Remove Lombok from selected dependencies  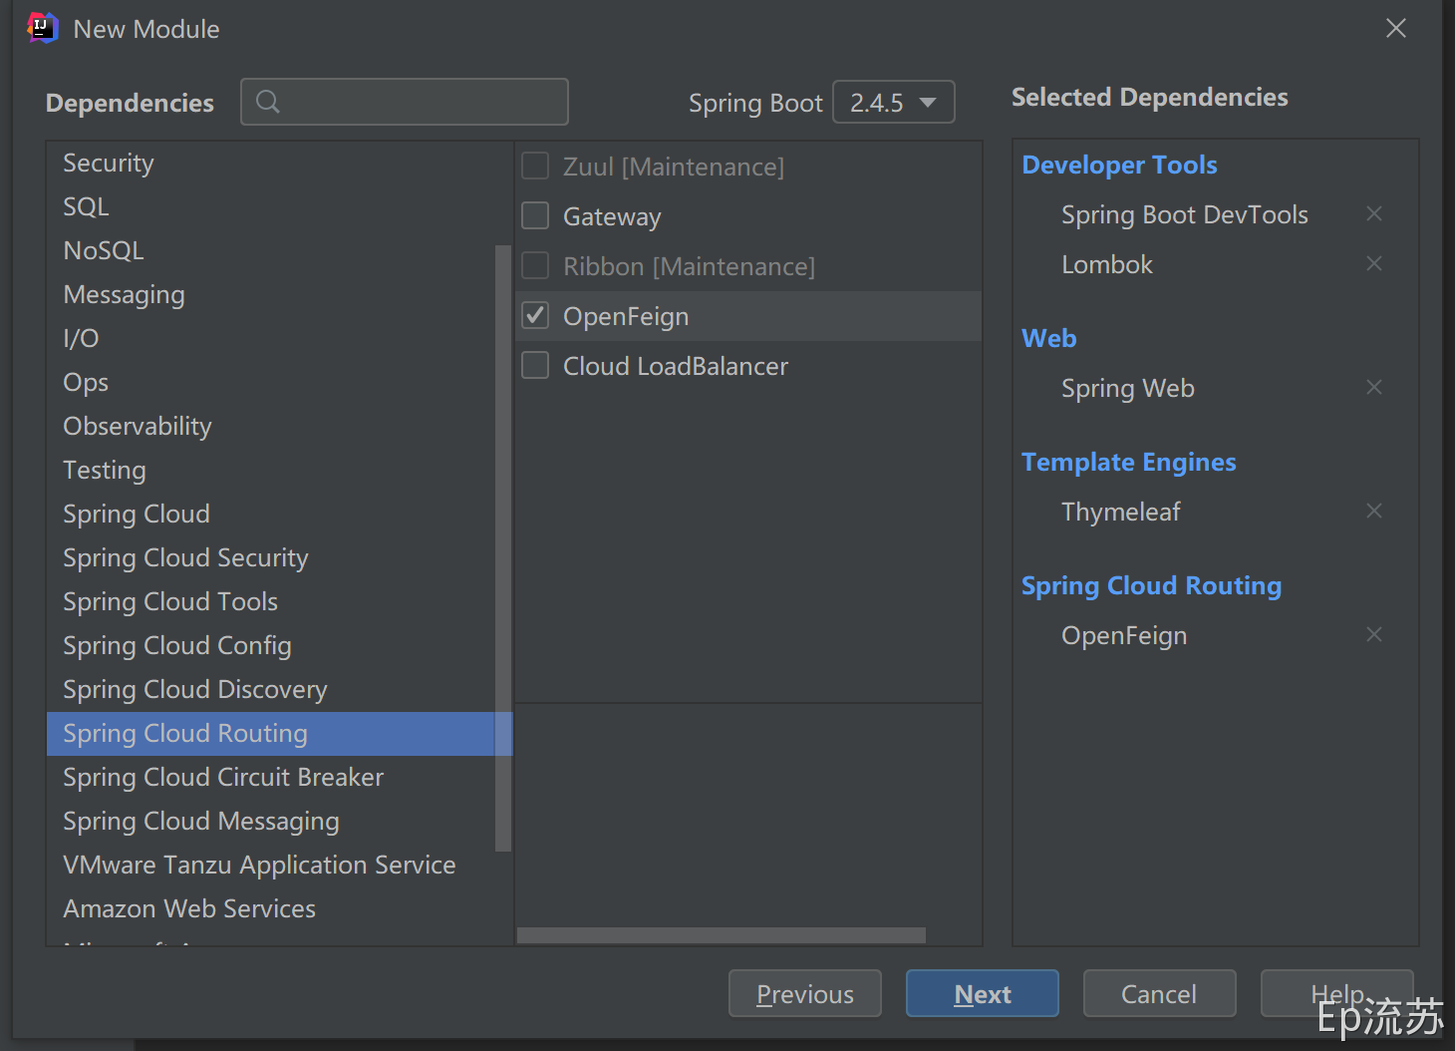[x=1374, y=264]
